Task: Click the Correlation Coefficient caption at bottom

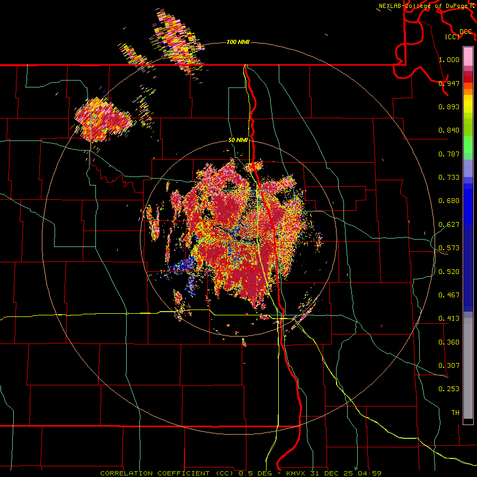Action: click(x=241, y=473)
